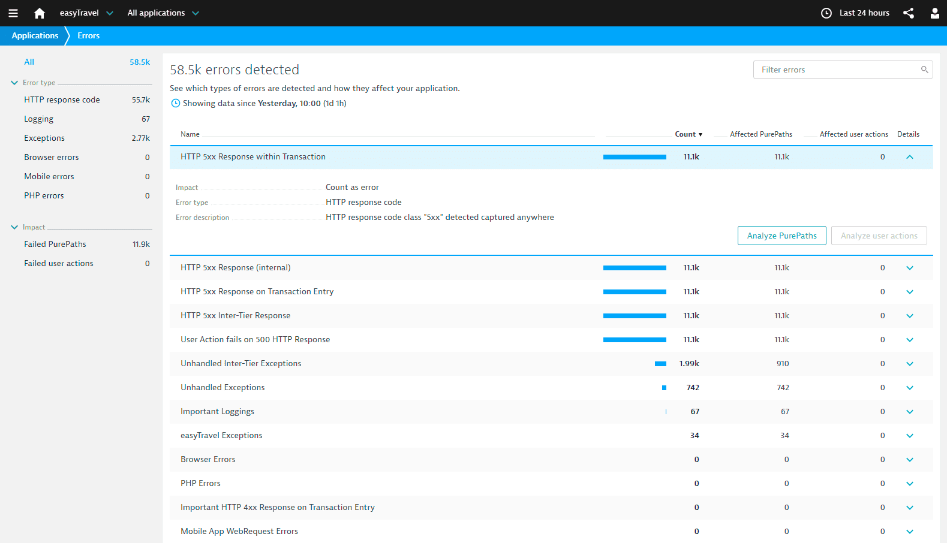Click the Analyze PurePaths button
947x543 pixels.
pyautogui.click(x=781, y=236)
